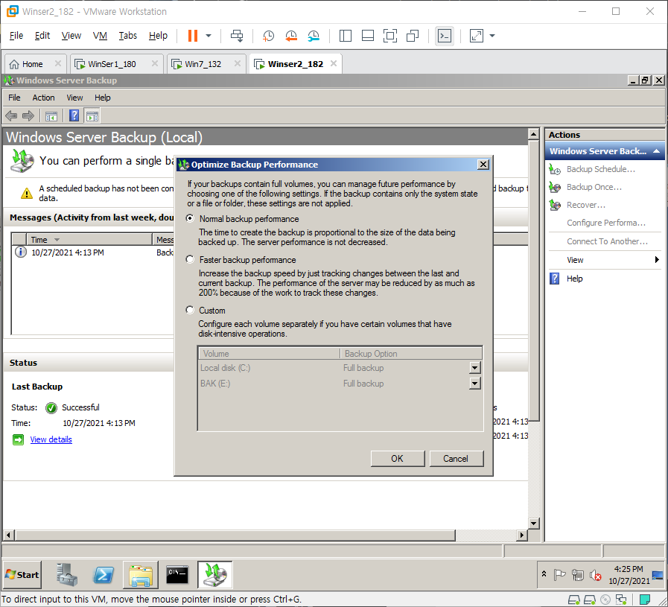This screenshot has height=607, width=668.
Task: Click the Action Center flag tray icon
Action: [x=559, y=575]
